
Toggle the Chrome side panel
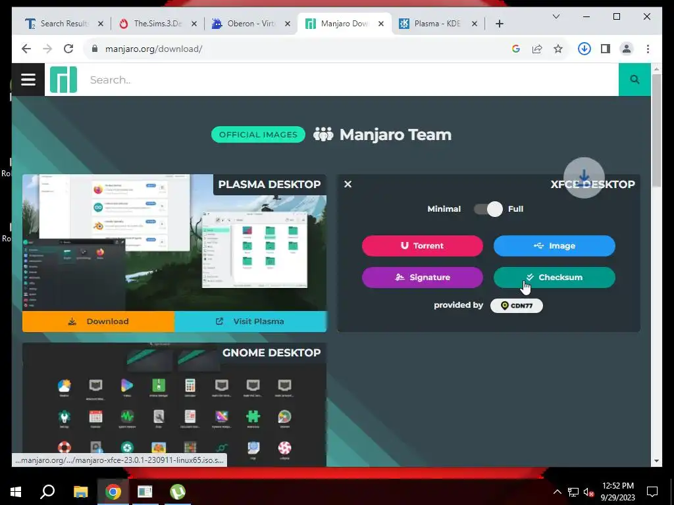coord(606,49)
